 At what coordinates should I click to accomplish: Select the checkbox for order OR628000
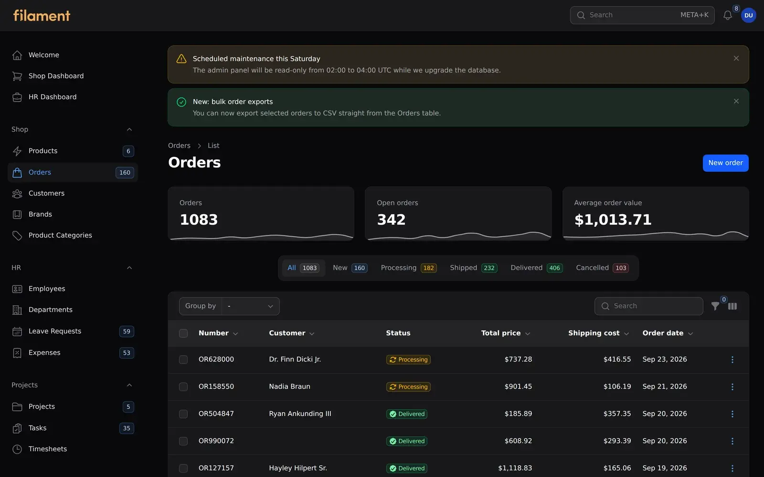(183, 360)
